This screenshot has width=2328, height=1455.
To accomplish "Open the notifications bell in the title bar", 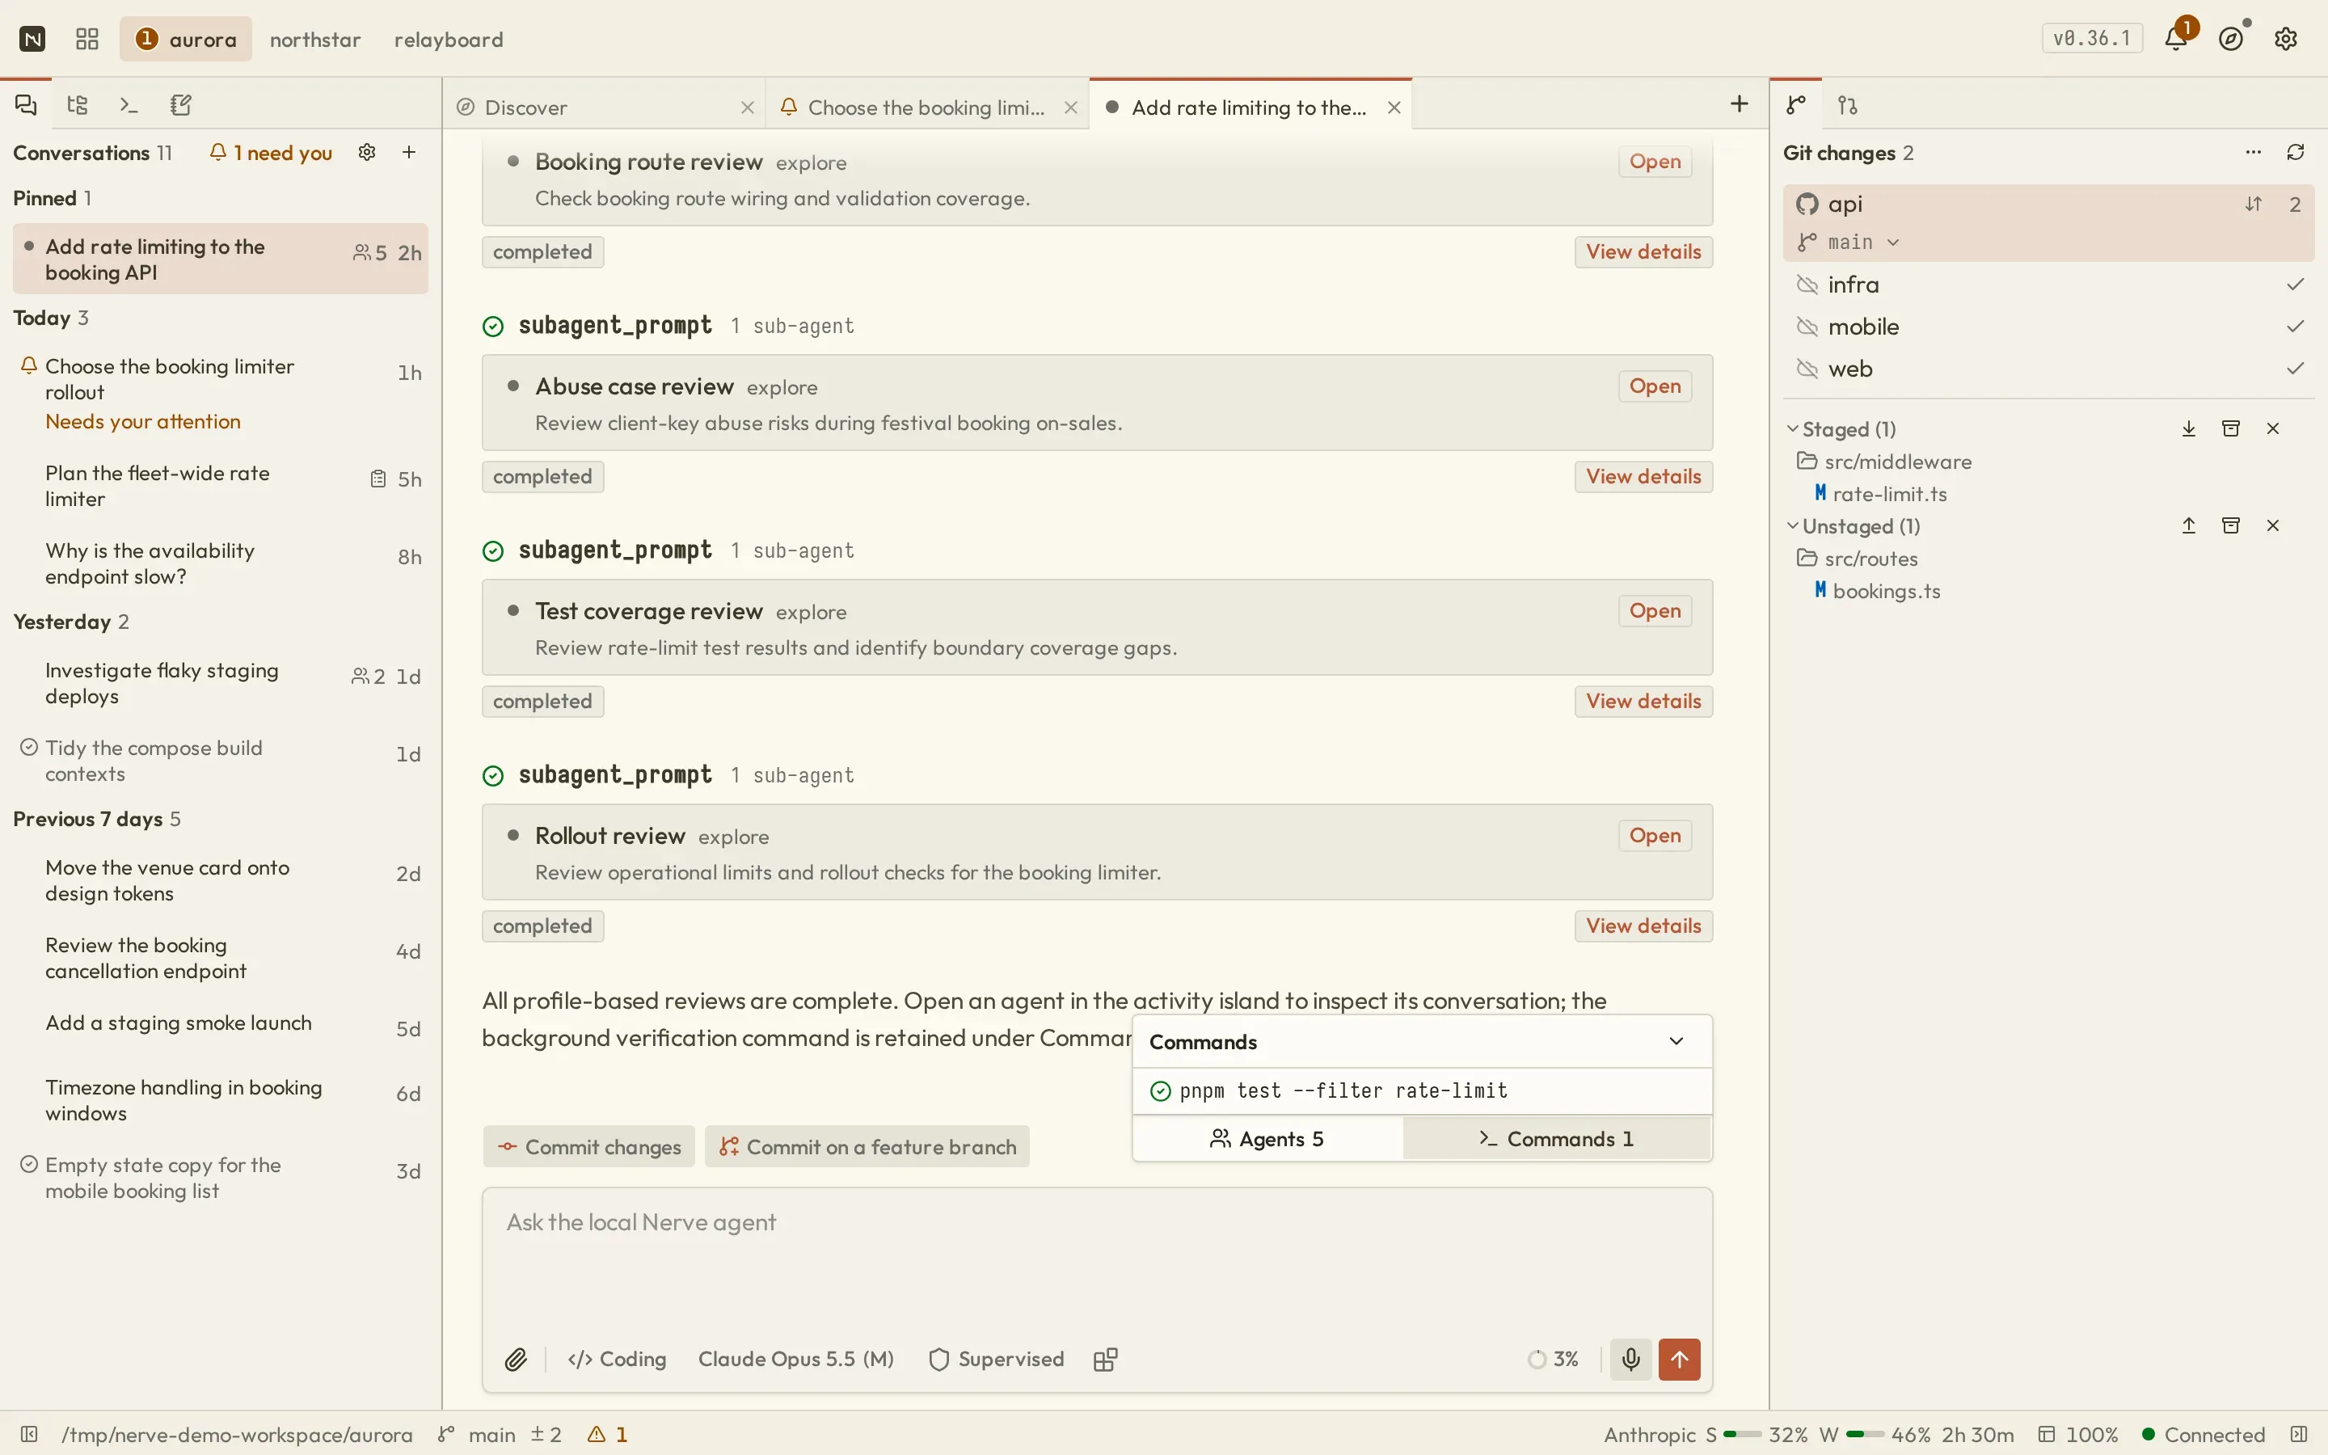I will (2175, 39).
